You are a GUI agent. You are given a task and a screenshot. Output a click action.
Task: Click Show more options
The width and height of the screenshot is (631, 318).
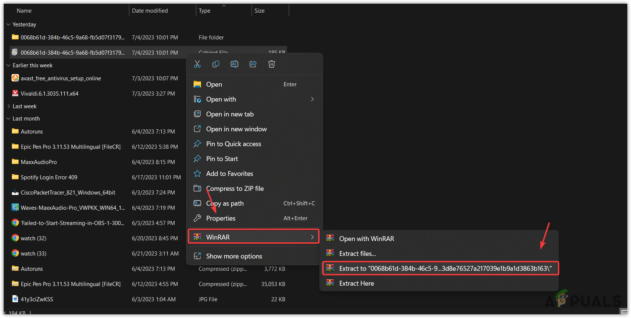coord(234,256)
